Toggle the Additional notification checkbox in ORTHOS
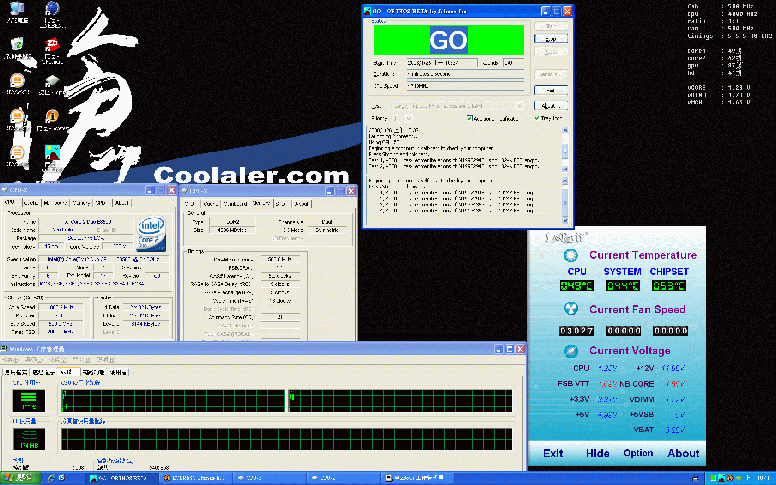 [469, 119]
